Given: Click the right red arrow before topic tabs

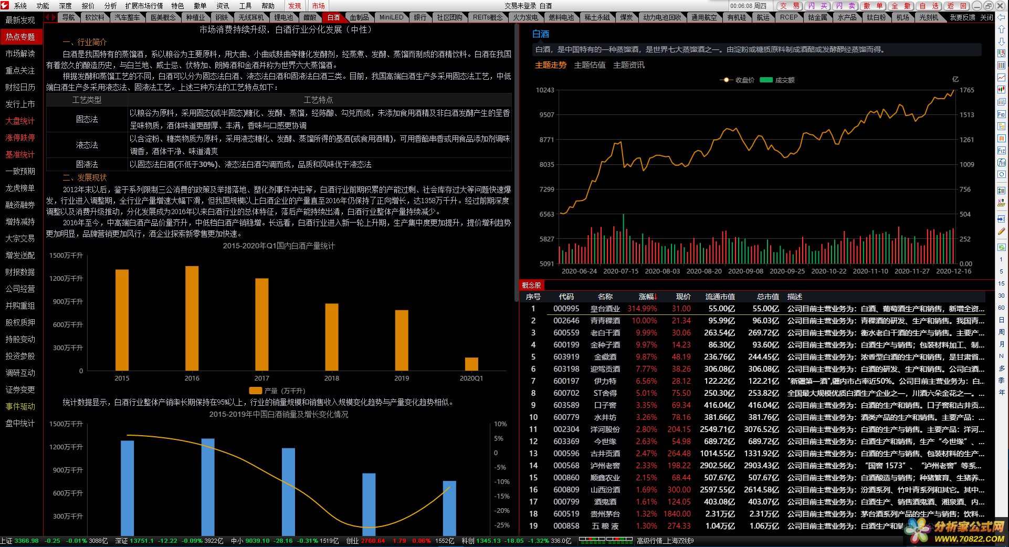Looking at the screenshot, I should [x=54, y=17].
